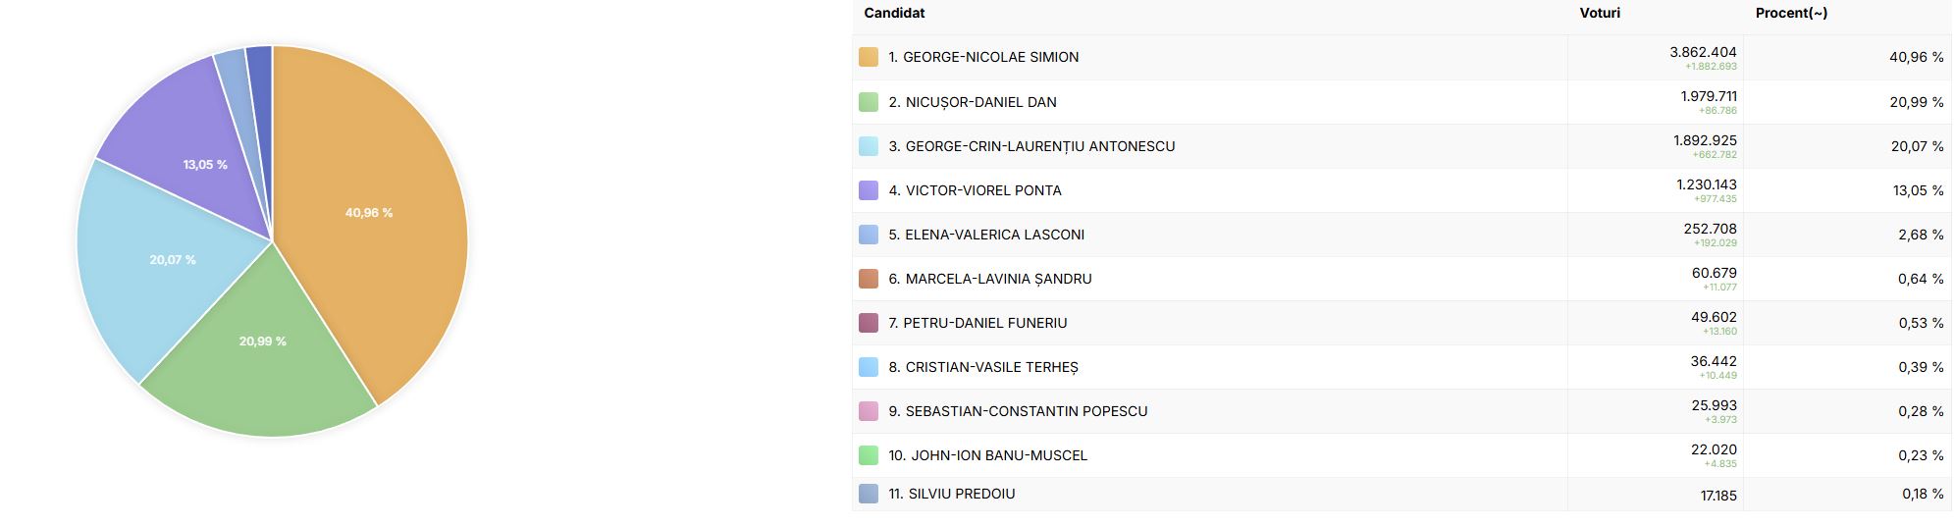Click the Candidat column header

(x=894, y=13)
